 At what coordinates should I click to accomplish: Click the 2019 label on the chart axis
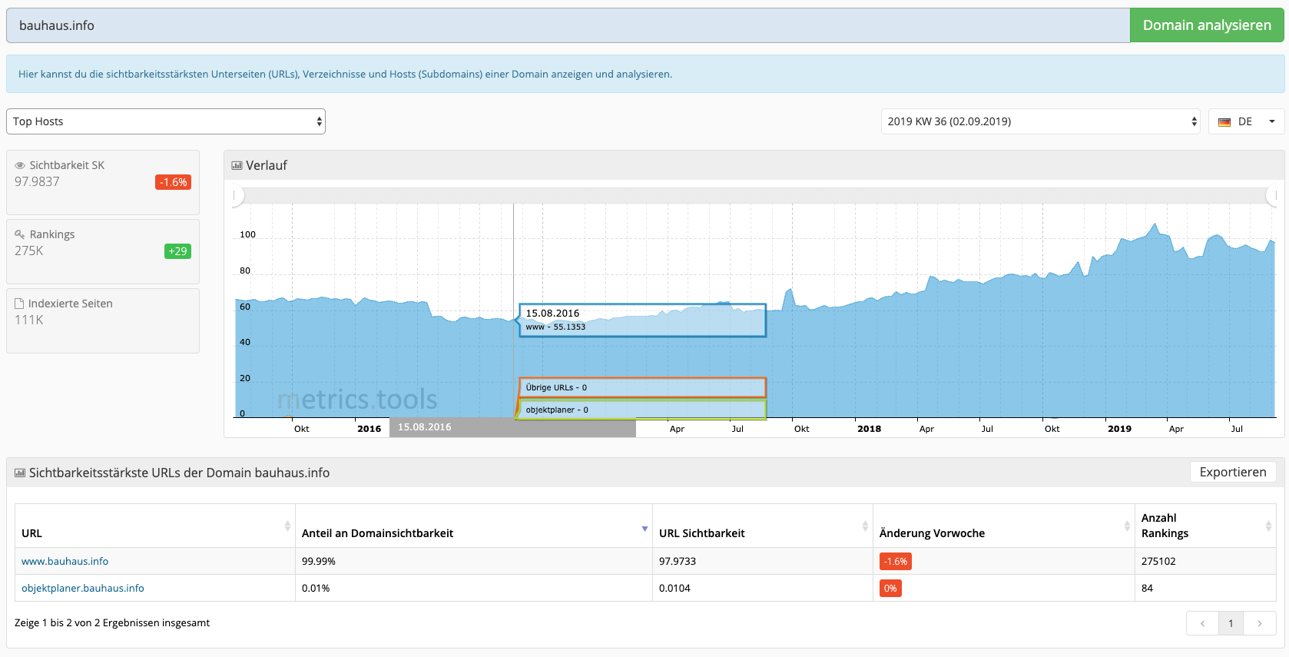click(x=1119, y=429)
